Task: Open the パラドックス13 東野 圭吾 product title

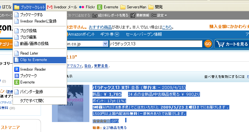Action: coord(139,88)
